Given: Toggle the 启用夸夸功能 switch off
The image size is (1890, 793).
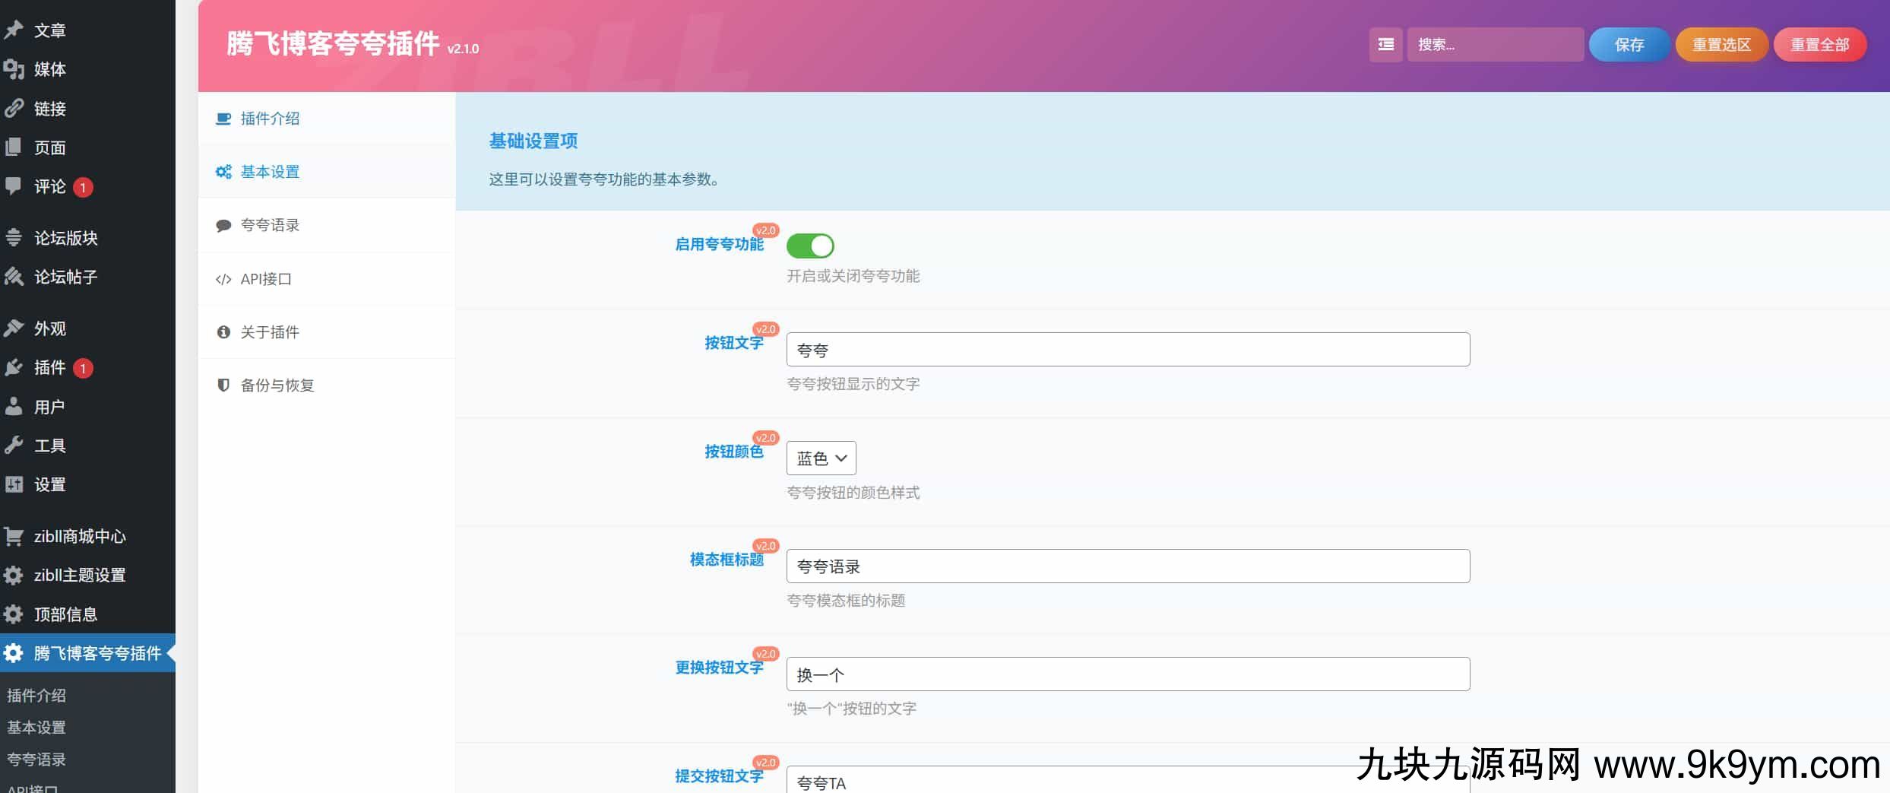Looking at the screenshot, I should tap(809, 246).
